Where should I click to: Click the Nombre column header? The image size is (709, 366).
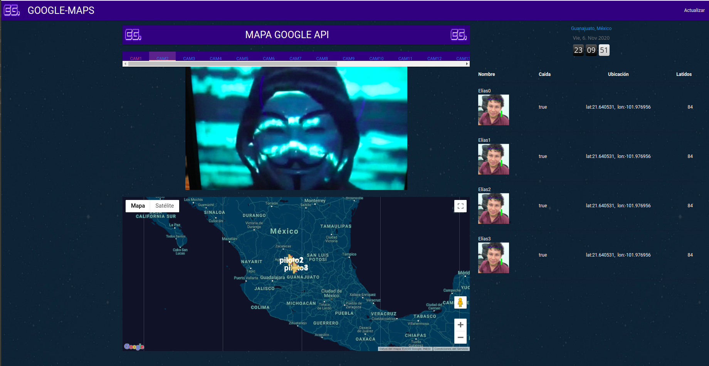pyautogui.click(x=487, y=74)
